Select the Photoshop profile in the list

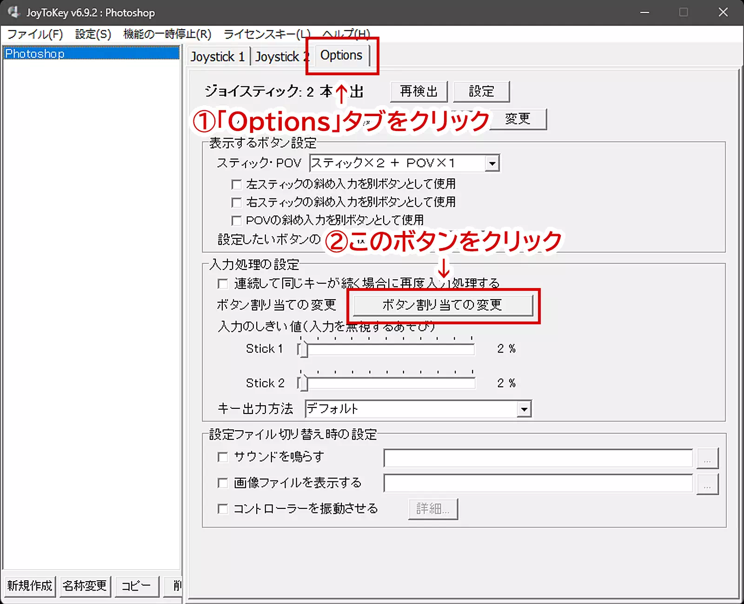91,53
